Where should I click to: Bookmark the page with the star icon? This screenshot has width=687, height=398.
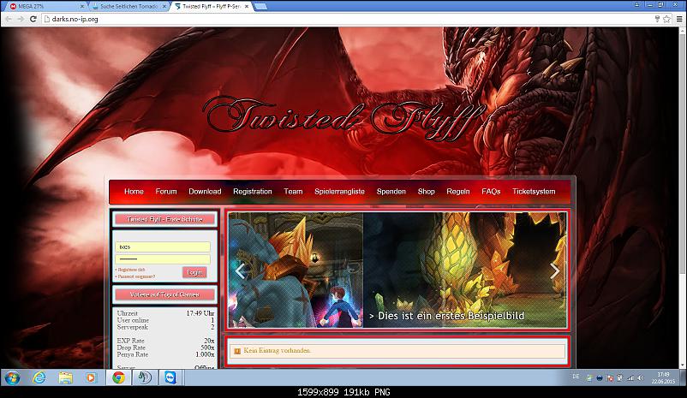666,19
